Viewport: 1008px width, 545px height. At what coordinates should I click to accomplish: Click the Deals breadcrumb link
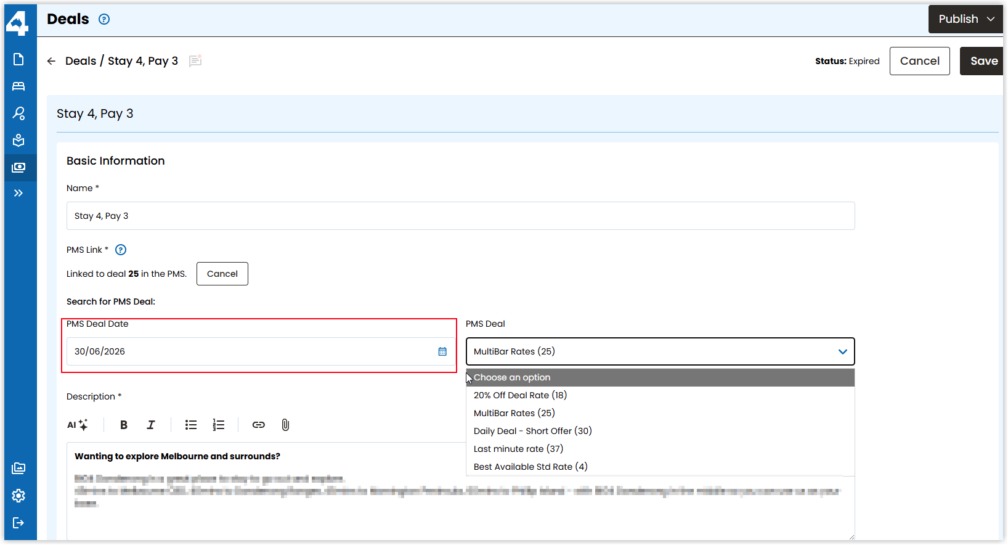(81, 61)
